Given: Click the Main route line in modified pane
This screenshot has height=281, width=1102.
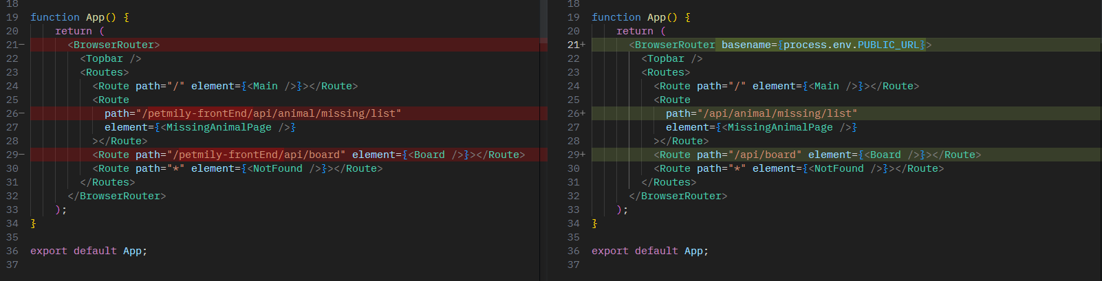Looking at the screenshot, I should click(786, 86).
